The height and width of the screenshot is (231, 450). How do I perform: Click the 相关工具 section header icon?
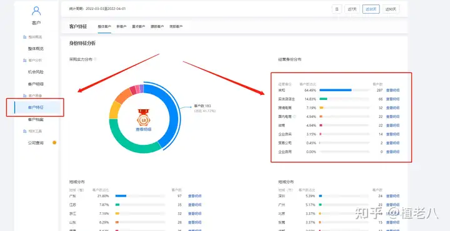pyautogui.click(x=24, y=131)
